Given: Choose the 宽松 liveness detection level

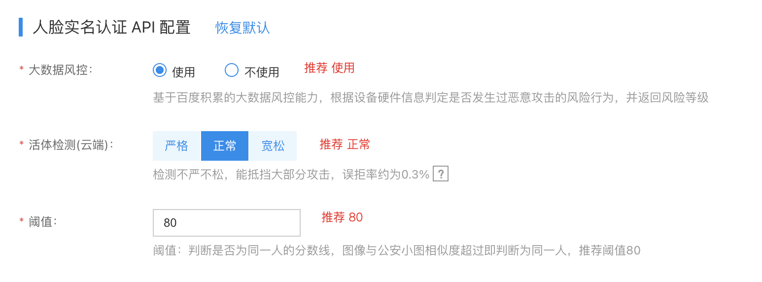Looking at the screenshot, I should [x=273, y=146].
